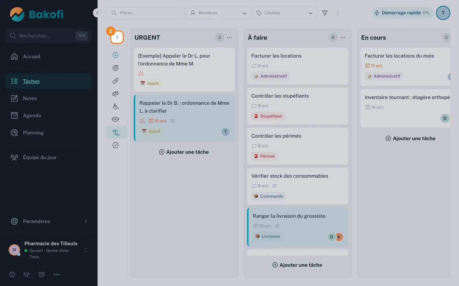Open the team people icon in sidebar footer
The height and width of the screenshot is (286, 459).
(x=26, y=275)
